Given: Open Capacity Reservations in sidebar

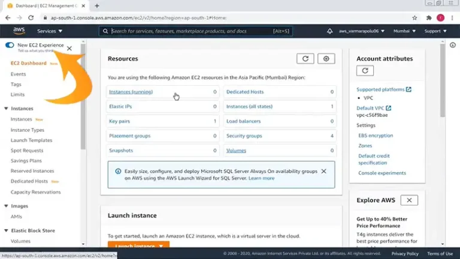Looking at the screenshot, I should point(35,192).
